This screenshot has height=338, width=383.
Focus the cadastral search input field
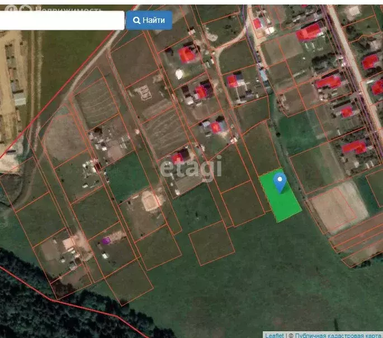(62, 20)
